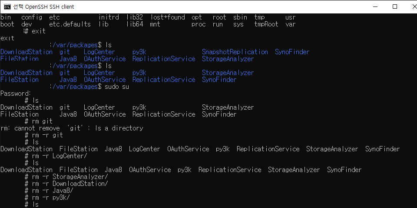Click 'FileStation' in the listing below rm -r LogCenter/

point(79,170)
